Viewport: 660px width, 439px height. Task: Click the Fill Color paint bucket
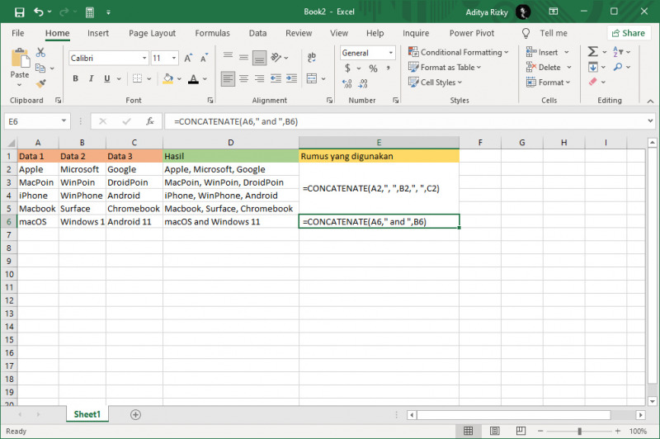[x=168, y=78]
